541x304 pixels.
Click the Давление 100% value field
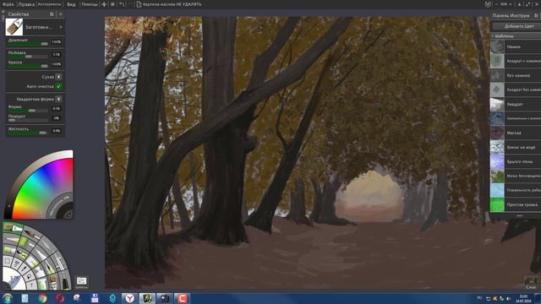pos(57,42)
